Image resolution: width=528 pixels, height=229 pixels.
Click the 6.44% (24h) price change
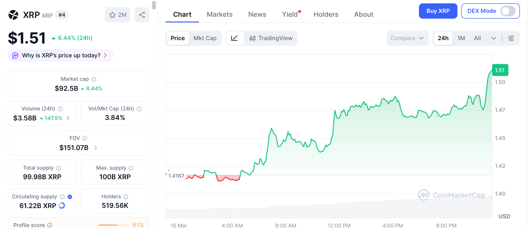click(72, 38)
